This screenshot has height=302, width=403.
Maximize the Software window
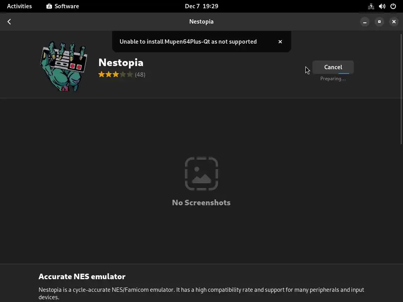379,22
